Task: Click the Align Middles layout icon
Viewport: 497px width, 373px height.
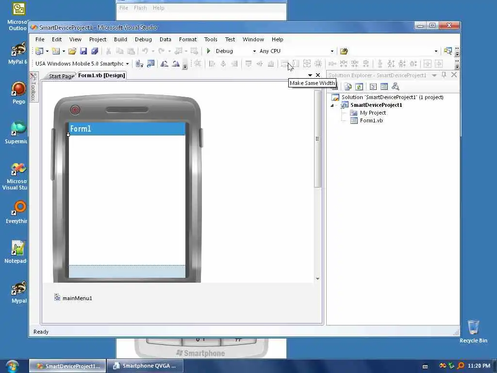Action: 260,64
